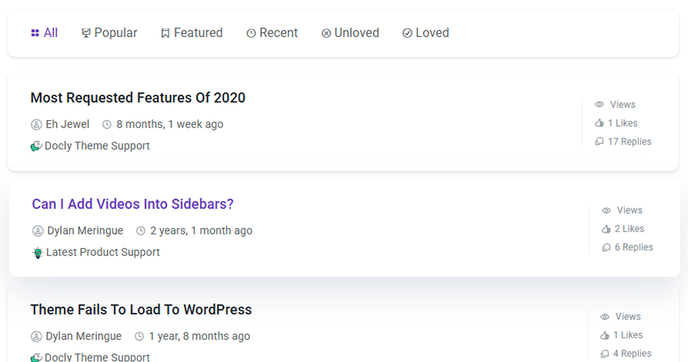Click lightbulb icon beside Latest Product Support

(x=38, y=253)
